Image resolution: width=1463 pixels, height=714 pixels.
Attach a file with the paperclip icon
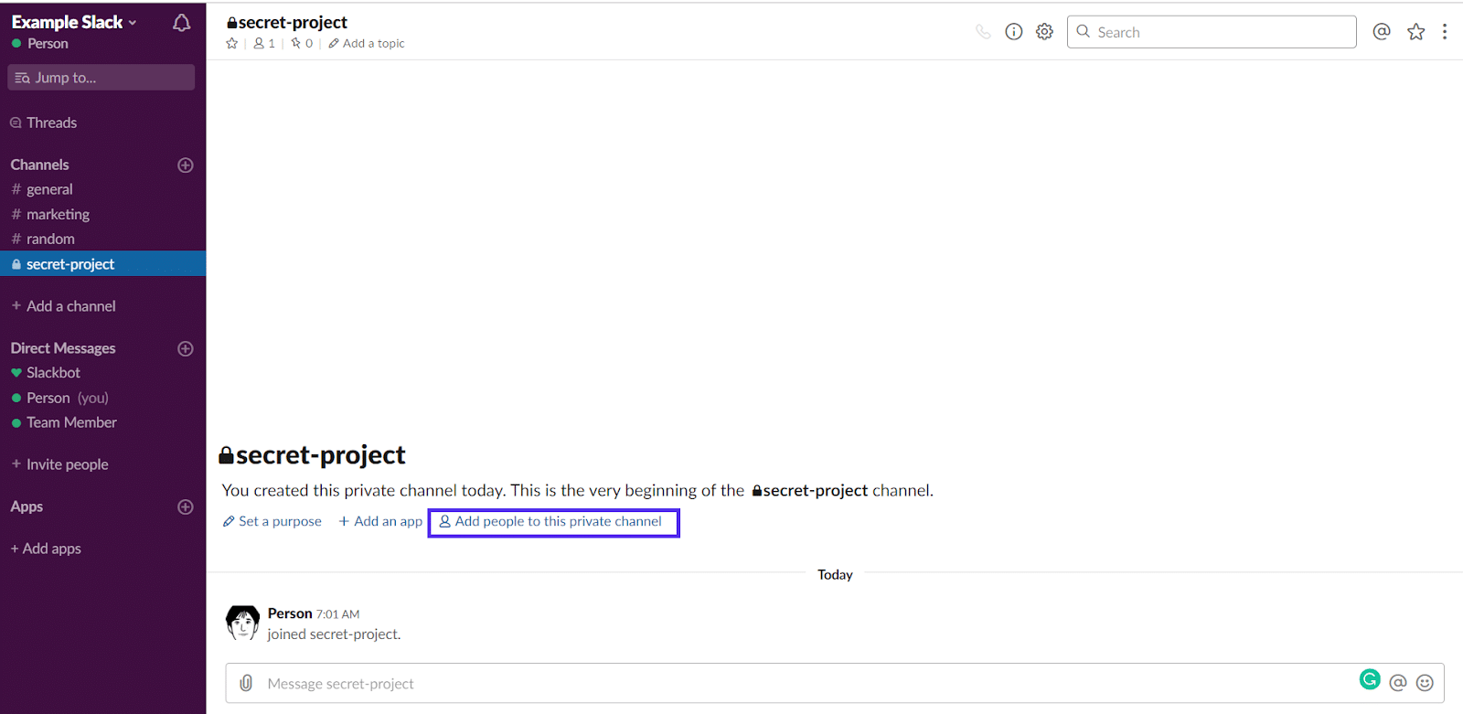click(246, 683)
